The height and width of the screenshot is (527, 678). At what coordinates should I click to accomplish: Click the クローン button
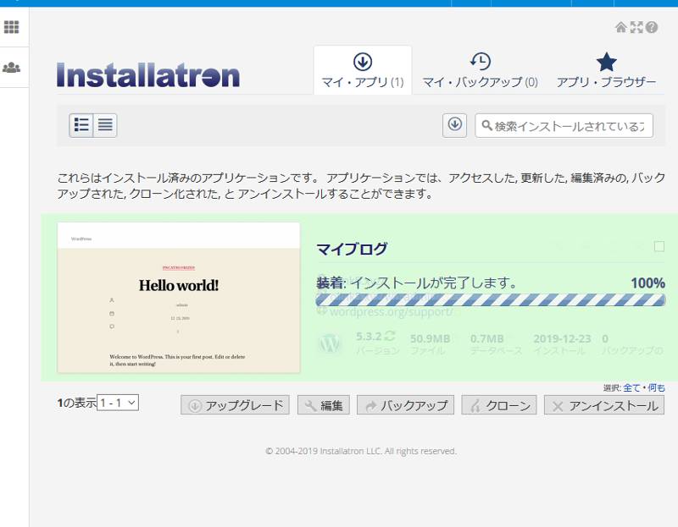[499, 405]
